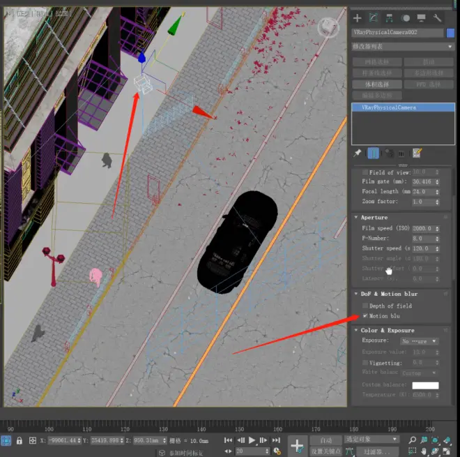The height and width of the screenshot is (457, 460).
Task: Open the White balance Custom dropdown
Action: click(x=419, y=373)
